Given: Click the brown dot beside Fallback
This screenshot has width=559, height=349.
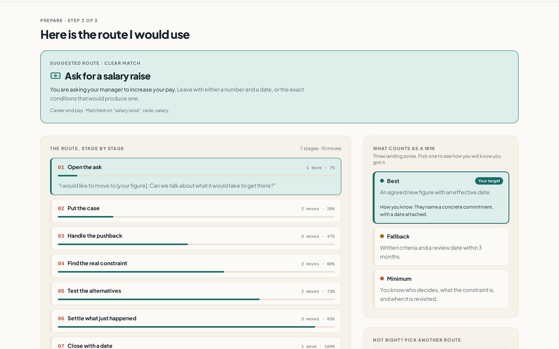Looking at the screenshot, I should tap(382, 236).
